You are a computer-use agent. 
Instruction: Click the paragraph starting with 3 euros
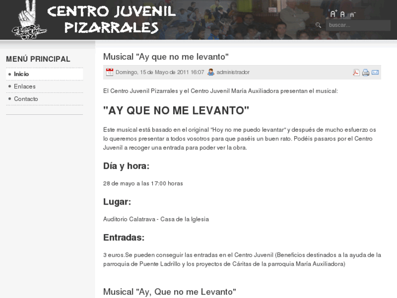242,259
